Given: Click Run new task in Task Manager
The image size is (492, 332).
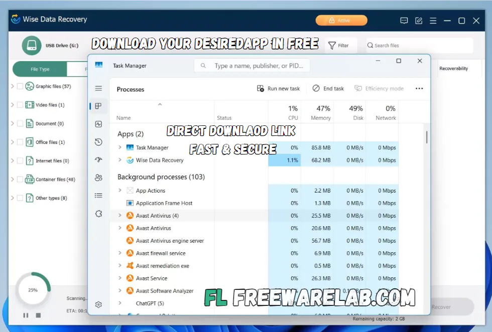Looking at the screenshot, I should click(278, 89).
